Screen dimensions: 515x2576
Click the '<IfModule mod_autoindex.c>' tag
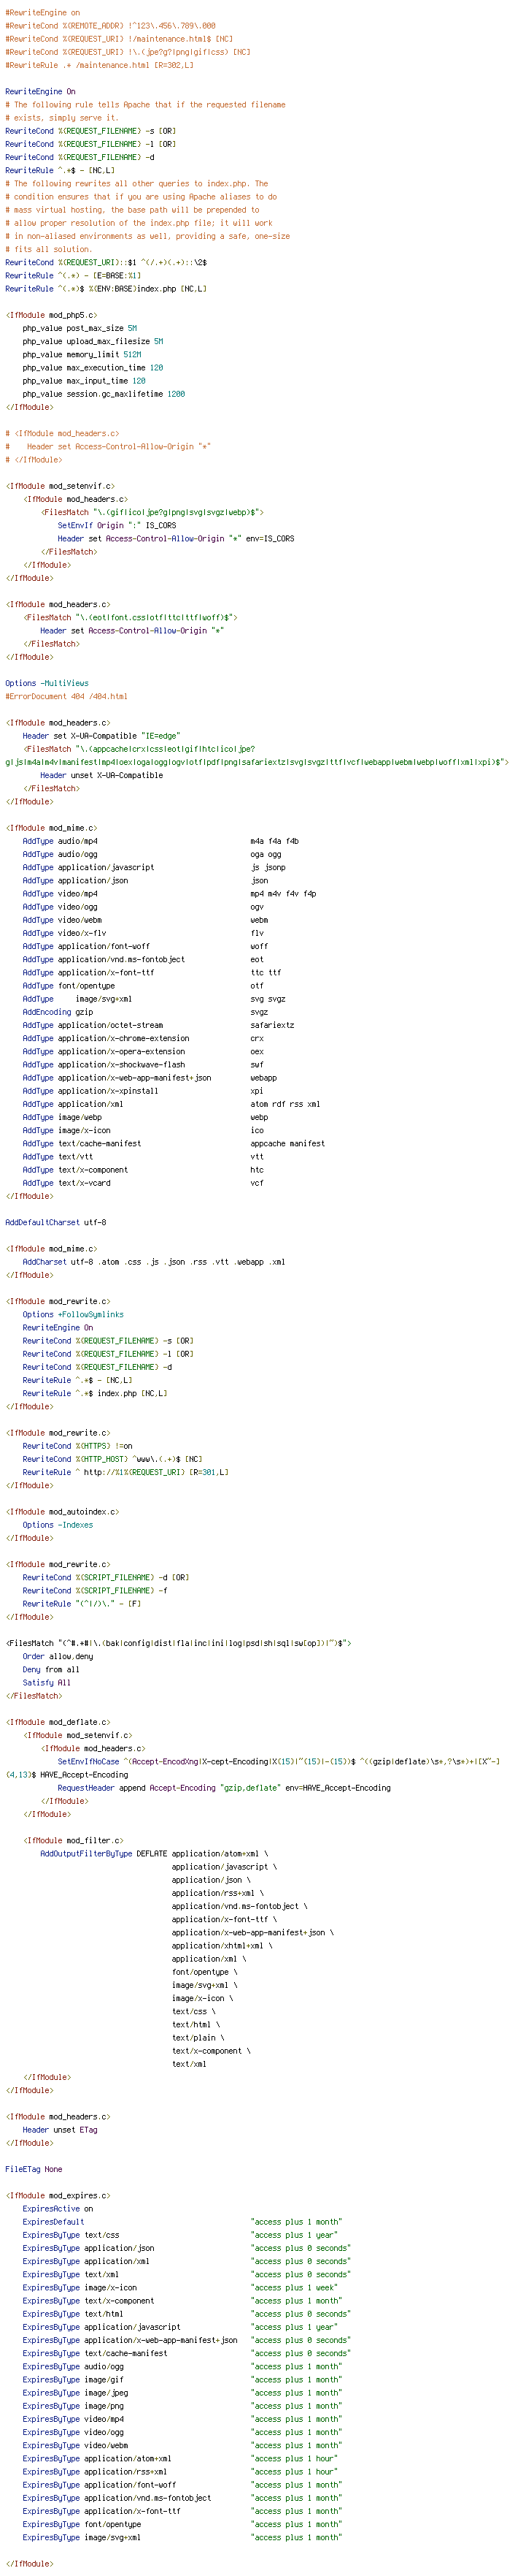[x=62, y=1512]
